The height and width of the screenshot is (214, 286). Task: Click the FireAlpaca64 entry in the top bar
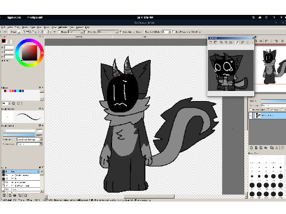click(x=35, y=17)
